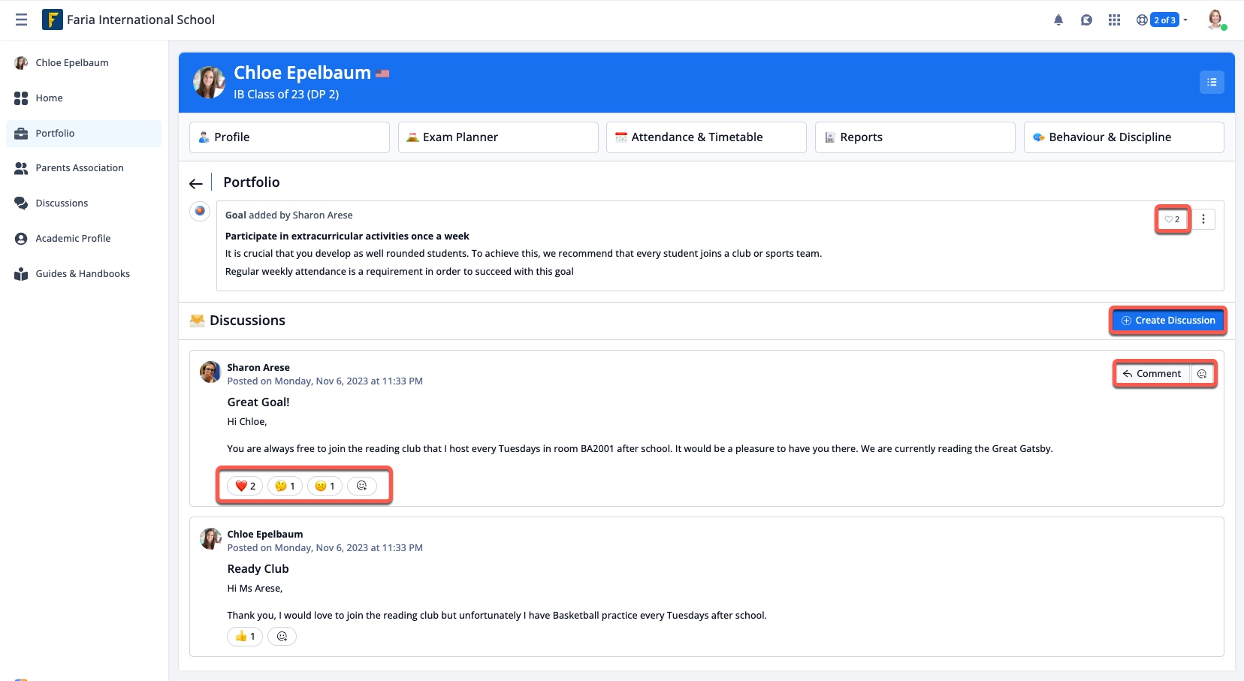Open the Behaviour & Discipline tab
Screen dimensions: 1244x681
coord(1122,137)
